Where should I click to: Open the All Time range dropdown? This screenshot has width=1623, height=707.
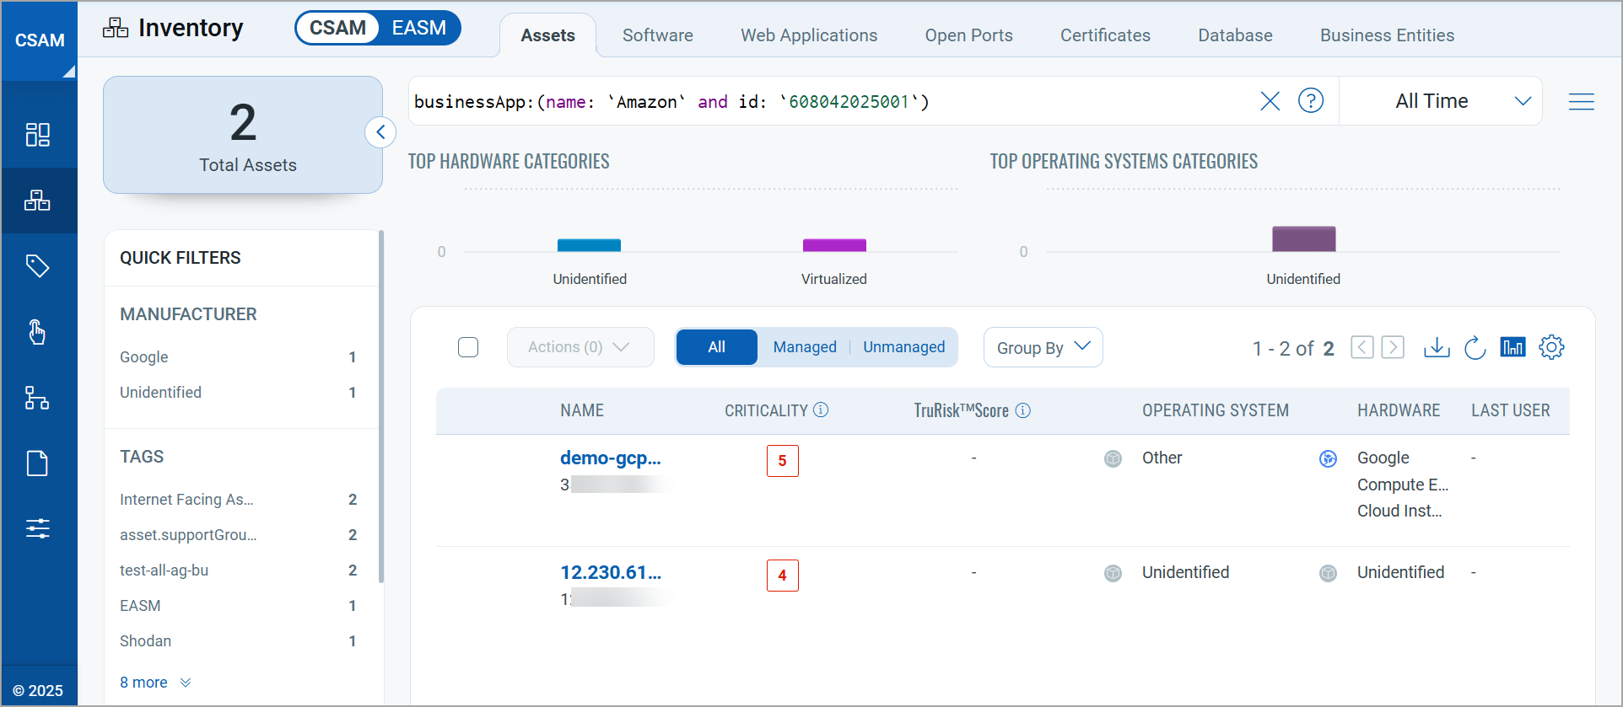1441,101
